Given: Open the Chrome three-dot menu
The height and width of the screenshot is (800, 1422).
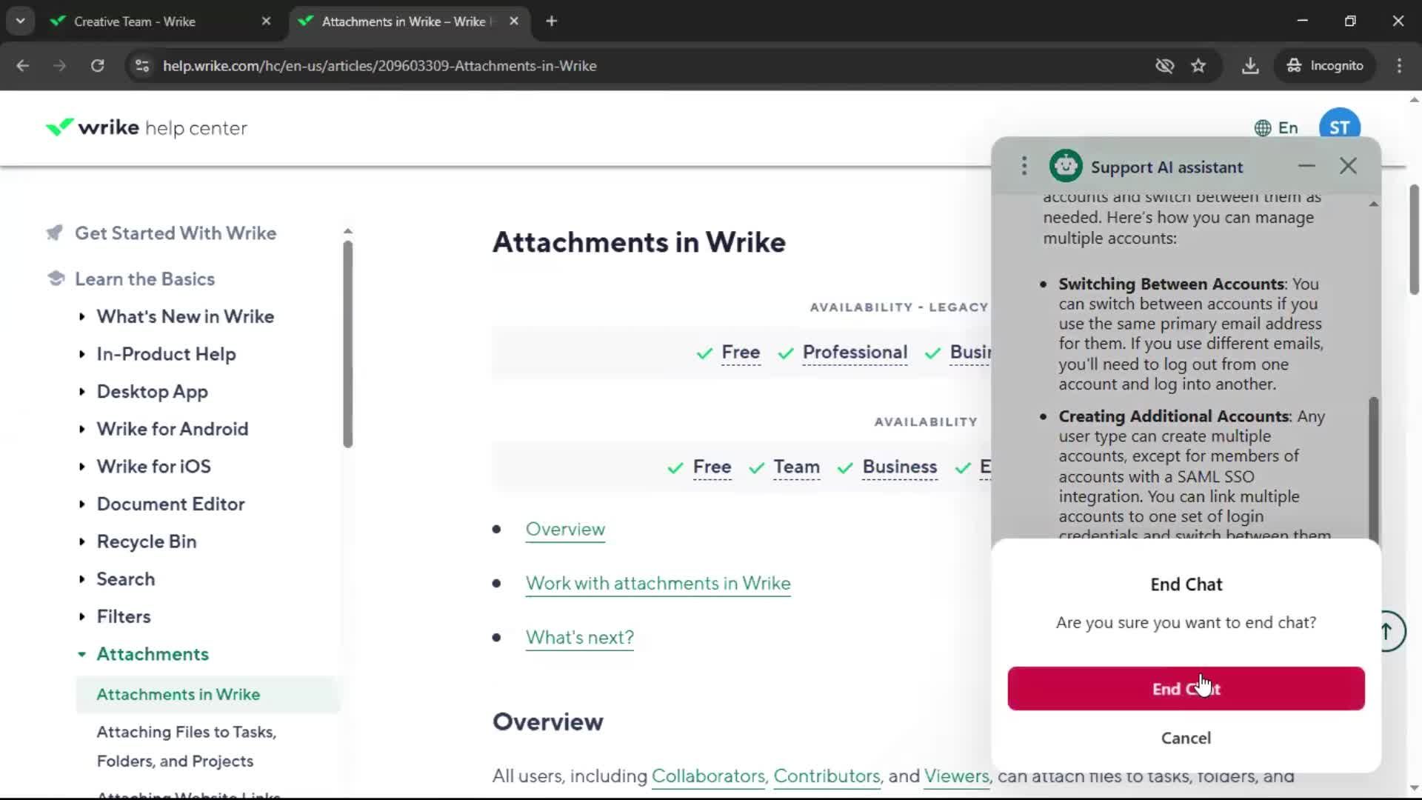Looking at the screenshot, I should click(x=1399, y=66).
